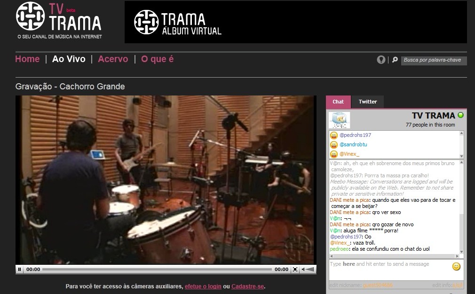This screenshot has width=475, height=294.
Task: Click the TV Trama logo
Action: coord(58,20)
